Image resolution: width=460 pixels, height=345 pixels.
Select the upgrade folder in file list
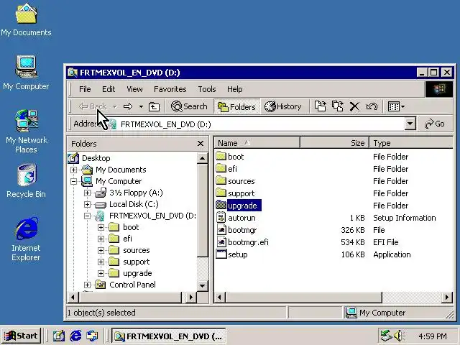[242, 206]
